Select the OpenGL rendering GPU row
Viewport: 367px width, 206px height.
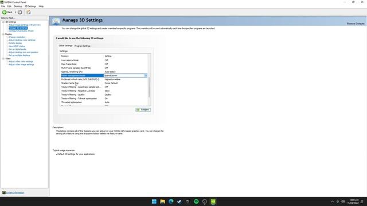[104, 72]
